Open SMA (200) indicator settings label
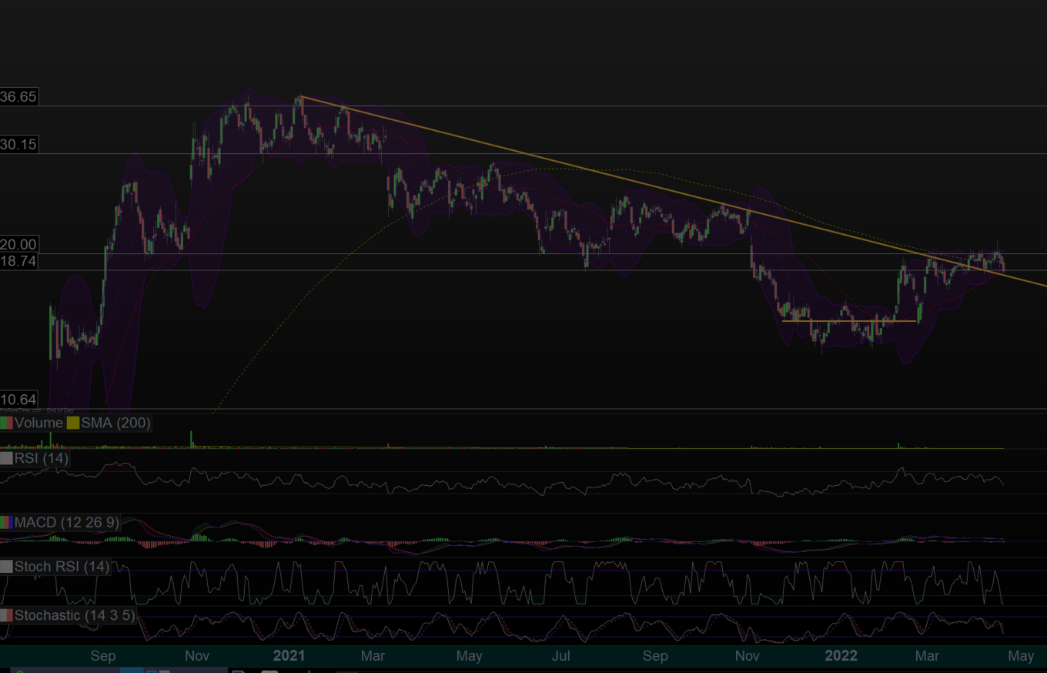 (x=115, y=423)
